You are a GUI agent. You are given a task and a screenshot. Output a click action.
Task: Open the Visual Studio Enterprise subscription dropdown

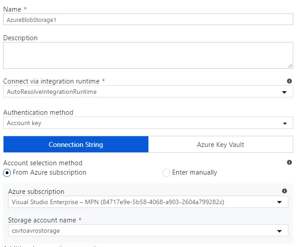click(143, 202)
